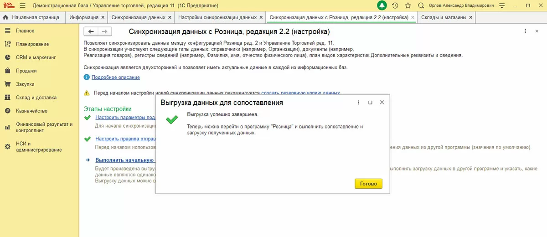This screenshot has width=547, height=237.
Task: Open notifications bell
Action: (x=382, y=5)
